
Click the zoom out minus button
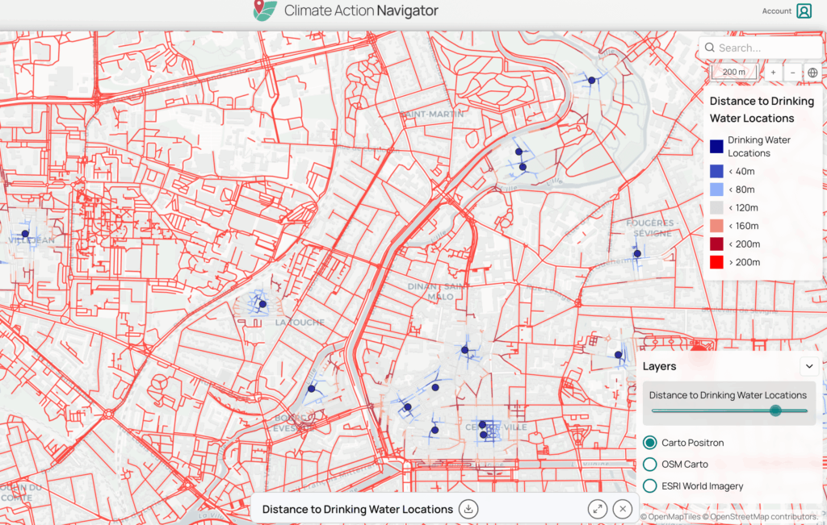(792, 73)
